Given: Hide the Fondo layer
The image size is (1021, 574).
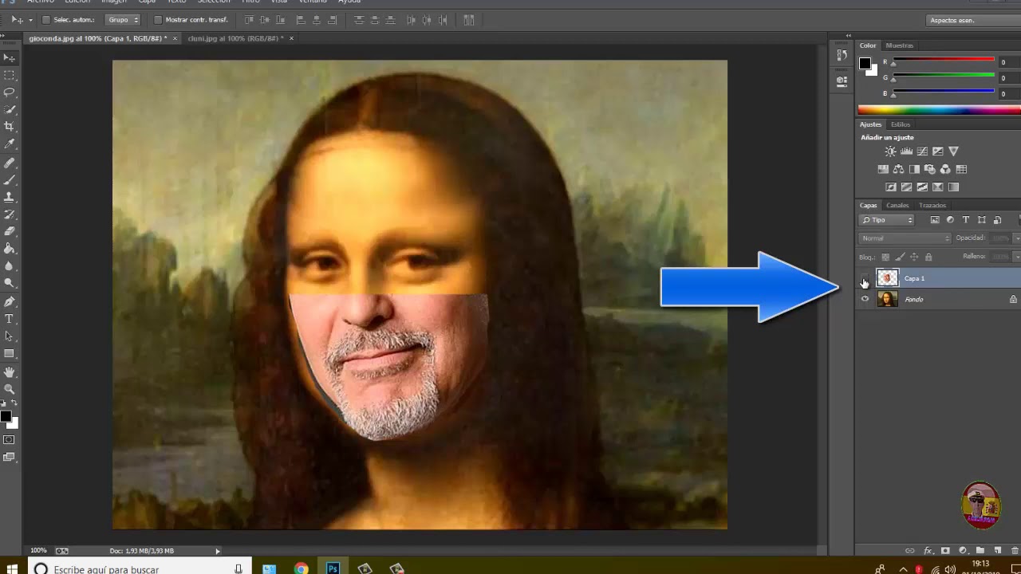Looking at the screenshot, I should tap(865, 299).
